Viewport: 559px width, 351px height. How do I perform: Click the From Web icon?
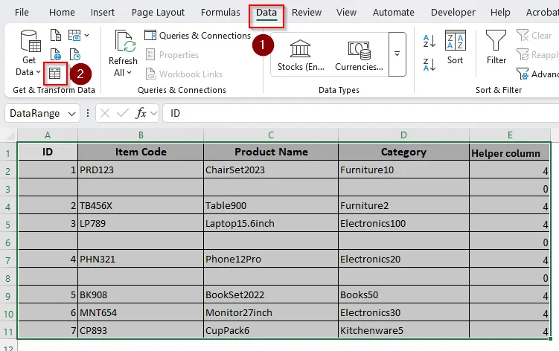pos(56,54)
